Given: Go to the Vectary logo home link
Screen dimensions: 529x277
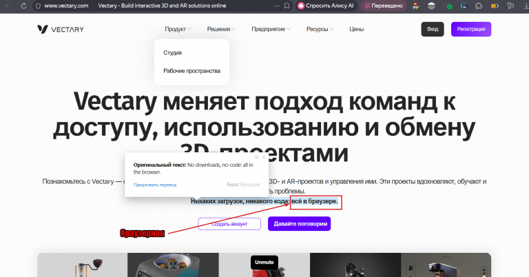Looking at the screenshot, I should click(61, 30).
